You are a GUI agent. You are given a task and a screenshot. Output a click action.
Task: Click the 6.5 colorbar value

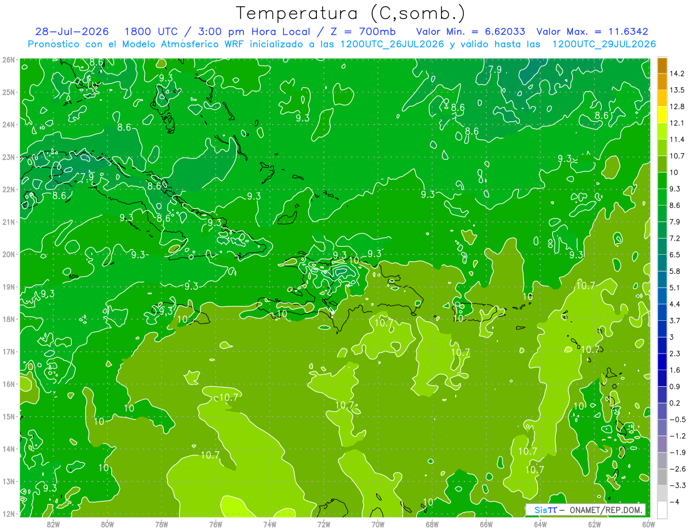coord(675,255)
